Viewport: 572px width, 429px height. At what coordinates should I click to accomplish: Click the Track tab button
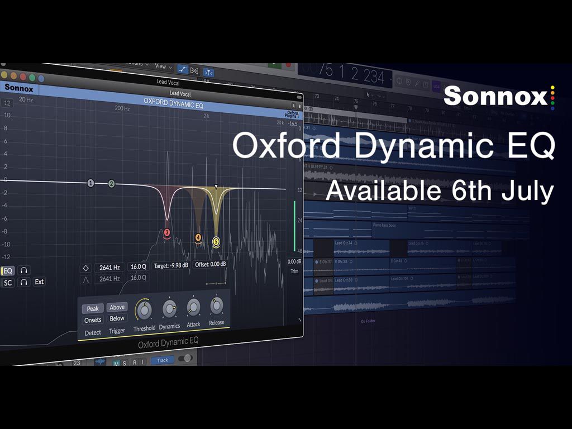point(163,360)
